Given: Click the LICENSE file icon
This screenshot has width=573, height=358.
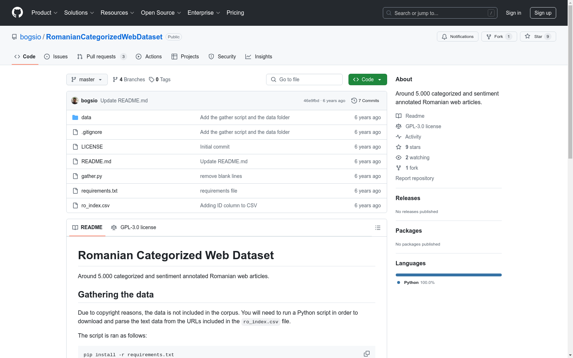Looking at the screenshot, I should click(x=75, y=147).
